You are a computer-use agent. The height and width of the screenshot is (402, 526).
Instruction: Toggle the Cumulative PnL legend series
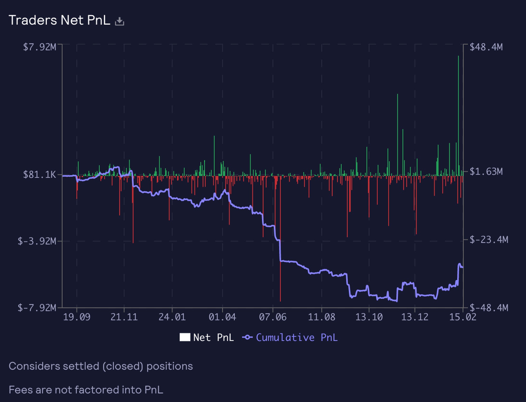click(x=290, y=337)
